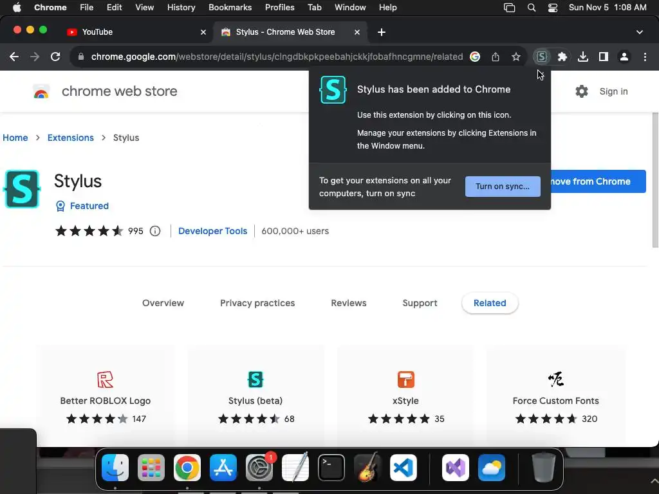This screenshot has width=659, height=494.
Task: Open Launchpad from the dock
Action: click(151, 468)
